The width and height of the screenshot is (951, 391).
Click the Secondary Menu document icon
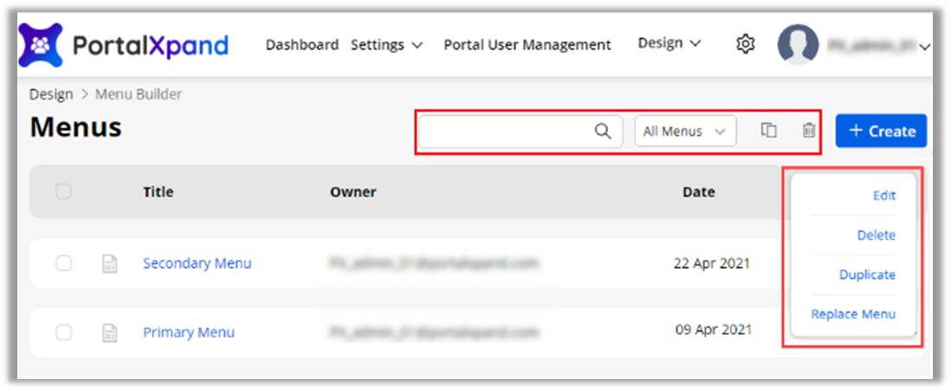(x=110, y=264)
